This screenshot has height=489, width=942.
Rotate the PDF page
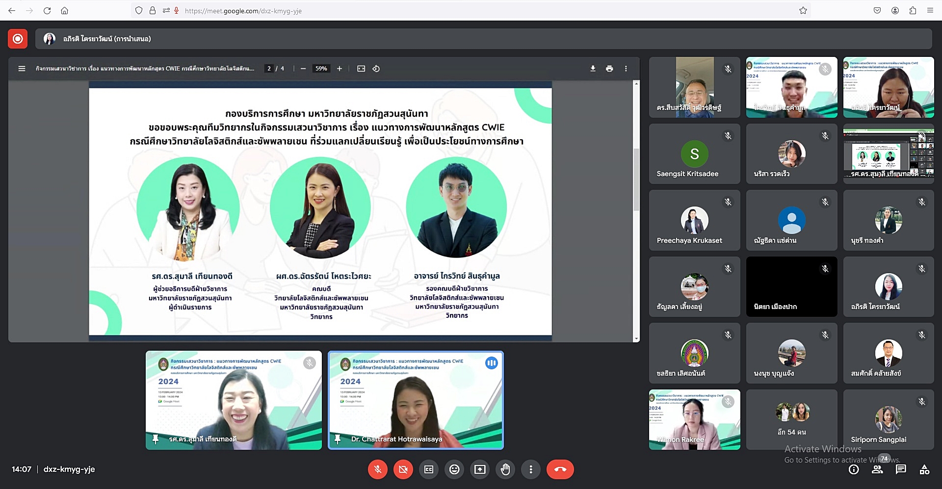376,69
